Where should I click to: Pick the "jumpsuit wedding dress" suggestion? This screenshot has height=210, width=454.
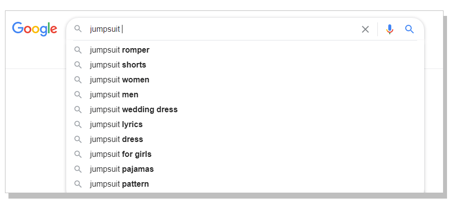(133, 110)
